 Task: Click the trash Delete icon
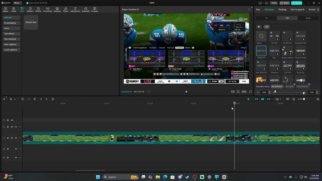pos(53,99)
